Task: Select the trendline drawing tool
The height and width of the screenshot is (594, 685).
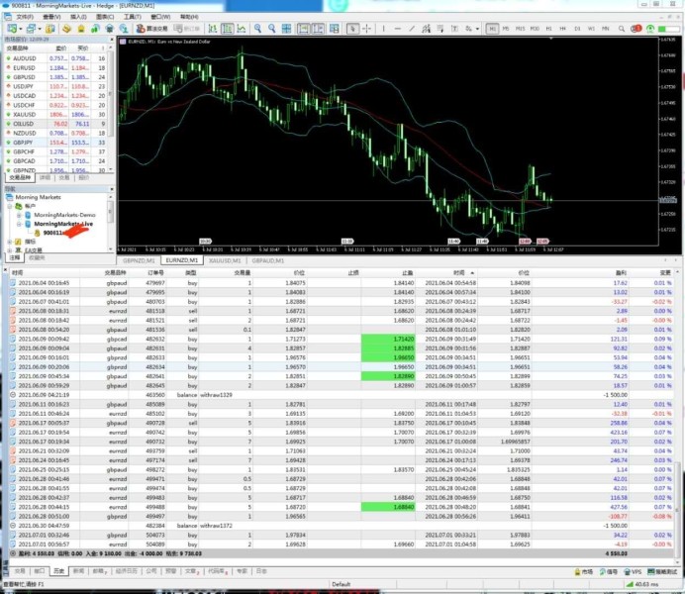Action: click(x=412, y=29)
